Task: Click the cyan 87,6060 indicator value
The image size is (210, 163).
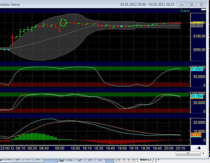Action: click(197, 69)
